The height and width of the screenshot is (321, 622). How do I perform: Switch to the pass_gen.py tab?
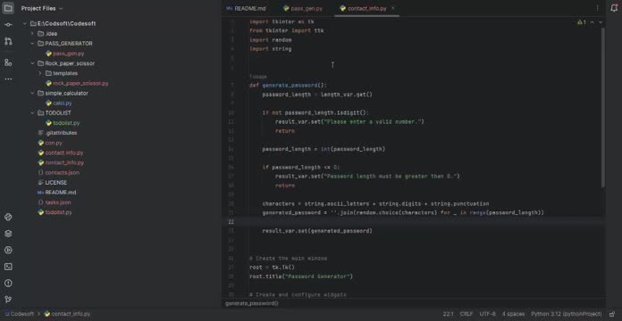point(303,8)
